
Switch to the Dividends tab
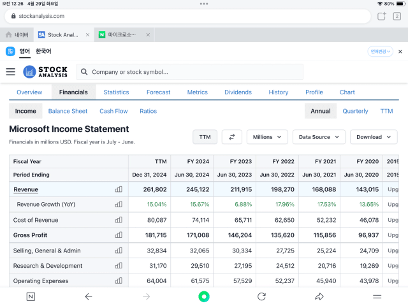coord(238,92)
